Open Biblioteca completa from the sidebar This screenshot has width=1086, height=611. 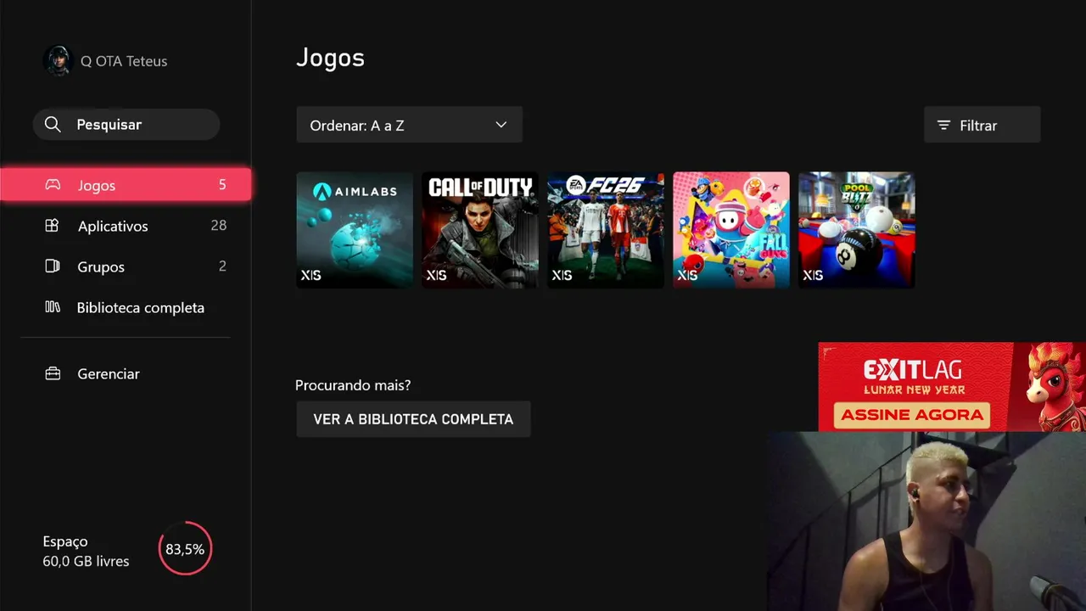point(126,307)
